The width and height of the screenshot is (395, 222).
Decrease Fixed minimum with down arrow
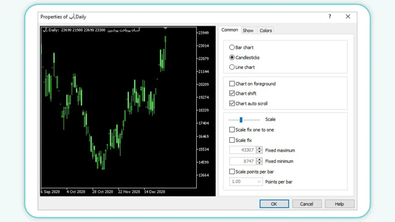pyautogui.click(x=259, y=163)
